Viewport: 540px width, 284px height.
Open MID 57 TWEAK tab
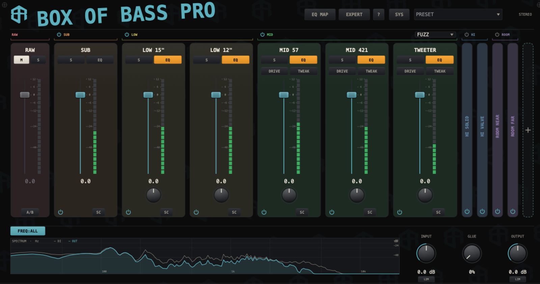303,71
